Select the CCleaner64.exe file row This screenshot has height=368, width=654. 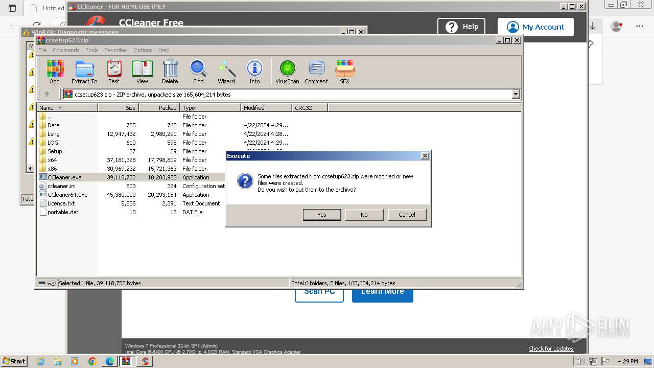tap(131, 195)
